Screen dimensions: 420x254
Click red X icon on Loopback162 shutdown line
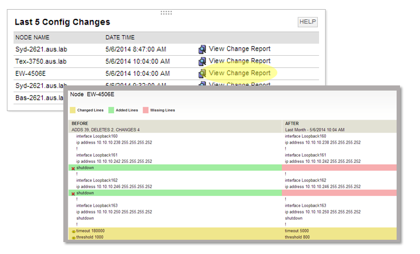(73, 194)
